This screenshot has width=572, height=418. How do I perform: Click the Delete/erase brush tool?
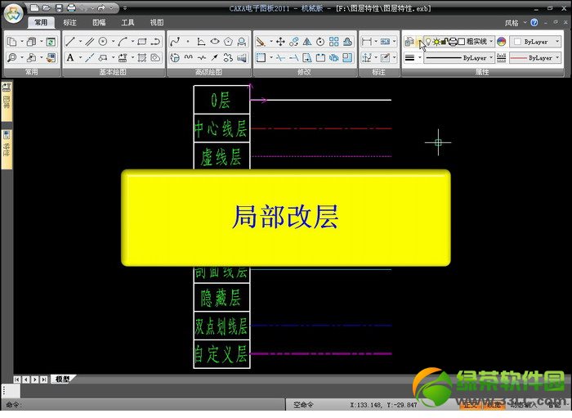(x=261, y=42)
